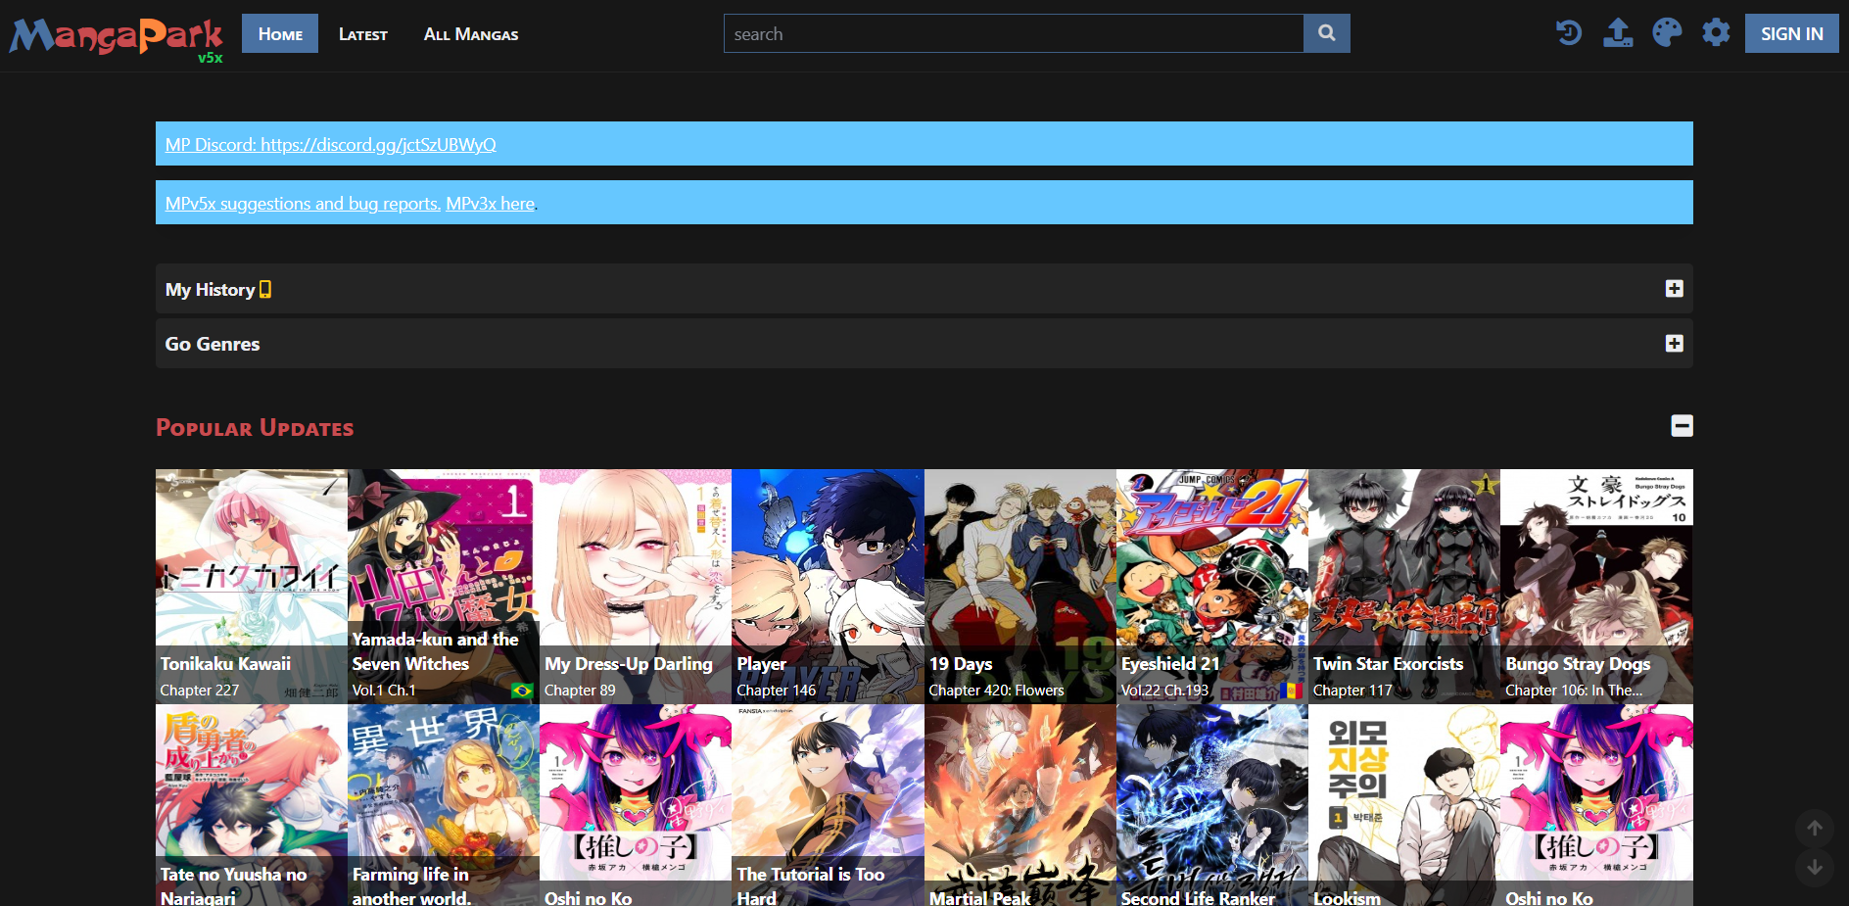The image size is (1849, 906).
Task: Collapse the Popular Updates section
Action: click(1682, 426)
